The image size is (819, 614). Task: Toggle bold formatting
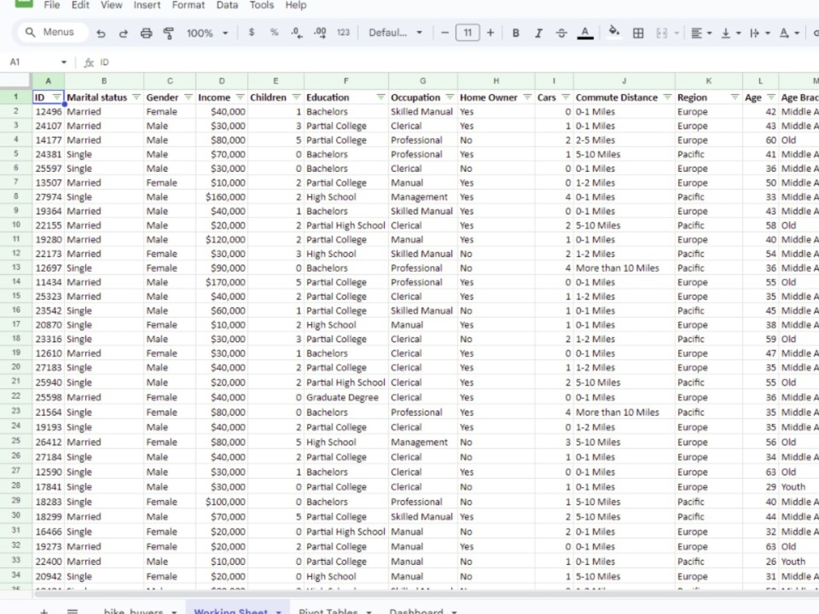click(514, 33)
